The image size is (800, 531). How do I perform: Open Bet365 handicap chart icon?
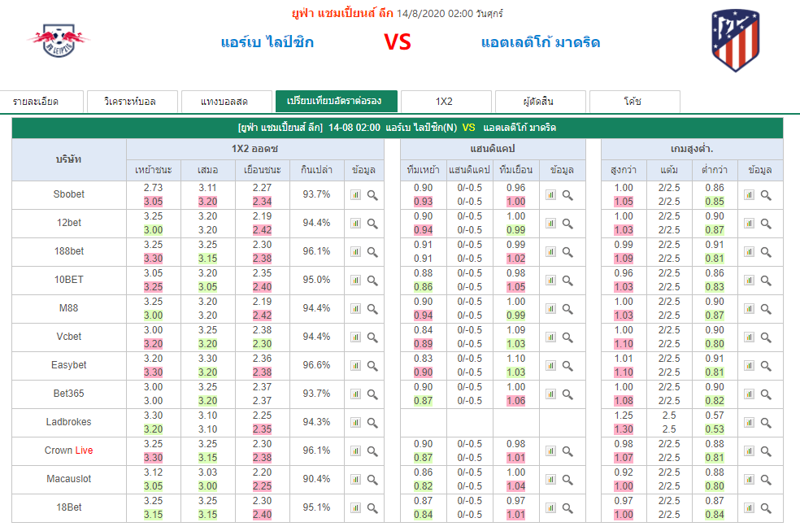coord(550,394)
